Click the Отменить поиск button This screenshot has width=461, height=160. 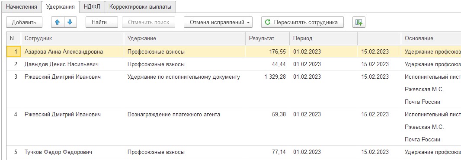[x=148, y=22]
